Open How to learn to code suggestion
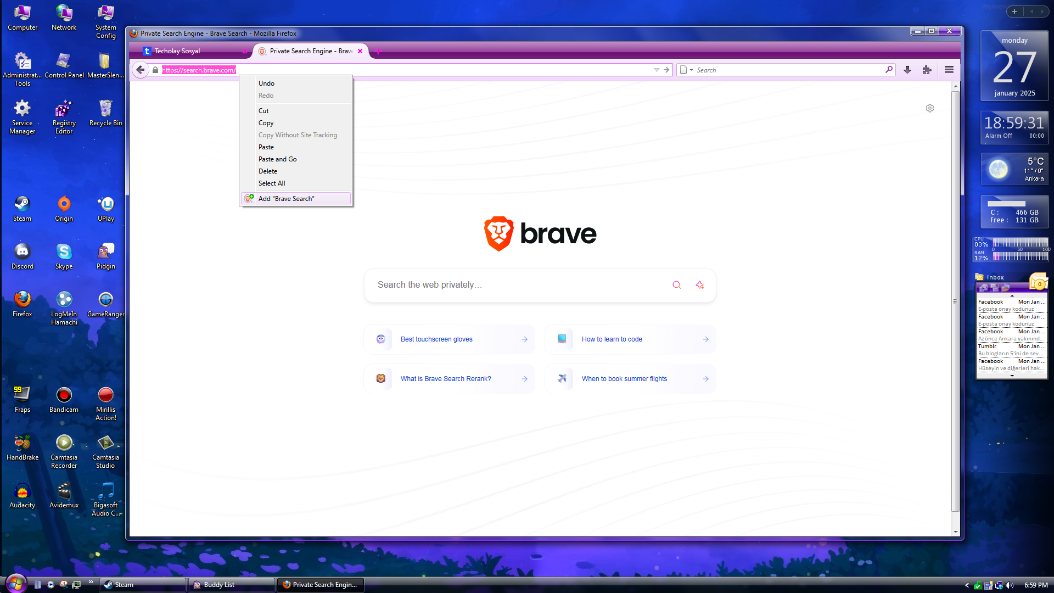Screen dimensions: 1054x593 pos(630,339)
